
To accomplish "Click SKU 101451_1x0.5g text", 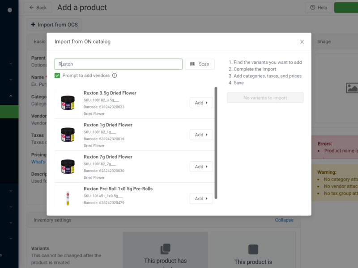I will 103,196.
